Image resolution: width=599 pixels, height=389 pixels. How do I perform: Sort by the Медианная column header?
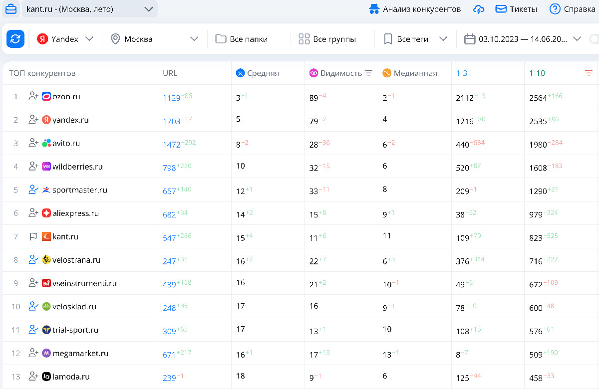click(x=410, y=73)
